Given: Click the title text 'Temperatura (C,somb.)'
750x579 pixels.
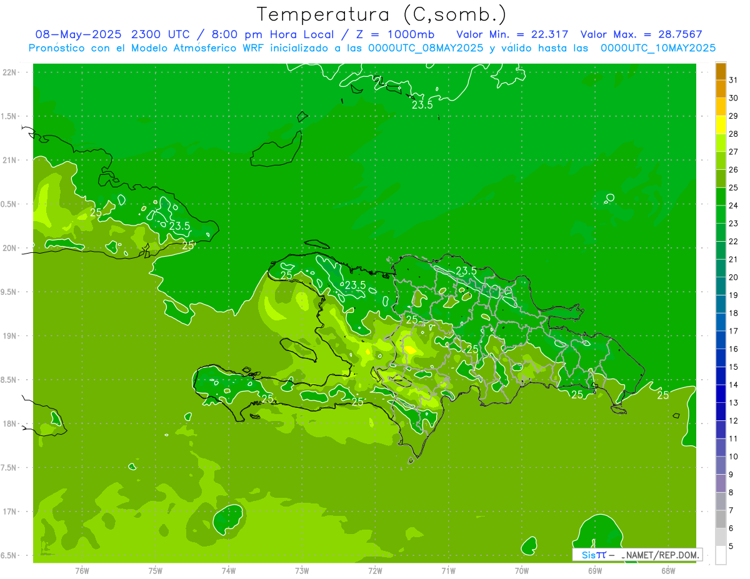Looking at the screenshot, I should coord(382,14).
